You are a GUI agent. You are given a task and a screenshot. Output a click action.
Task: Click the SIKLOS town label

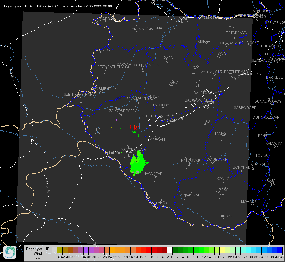(x=226, y=216)
